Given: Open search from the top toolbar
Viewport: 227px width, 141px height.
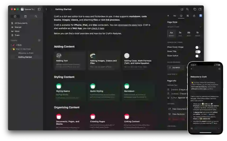Looking at the screenshot, I should pos(187,9).
